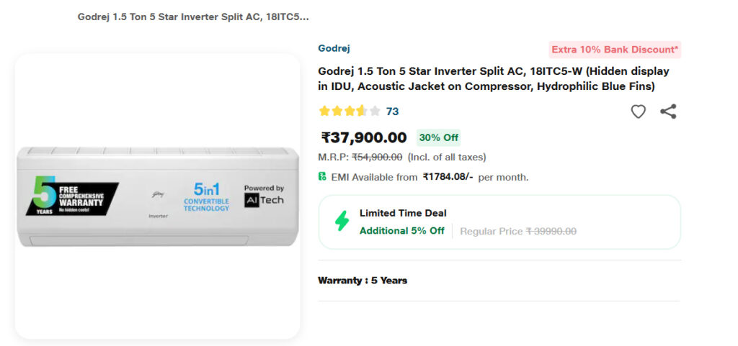Open the Godrej brand link
This screenshot has height=346, width=738.
334,49
